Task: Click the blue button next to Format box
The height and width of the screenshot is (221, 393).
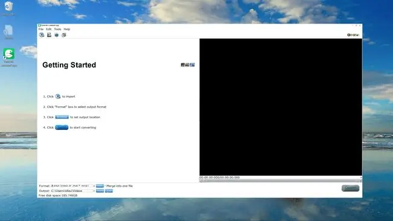Action: tap(100, 186)
